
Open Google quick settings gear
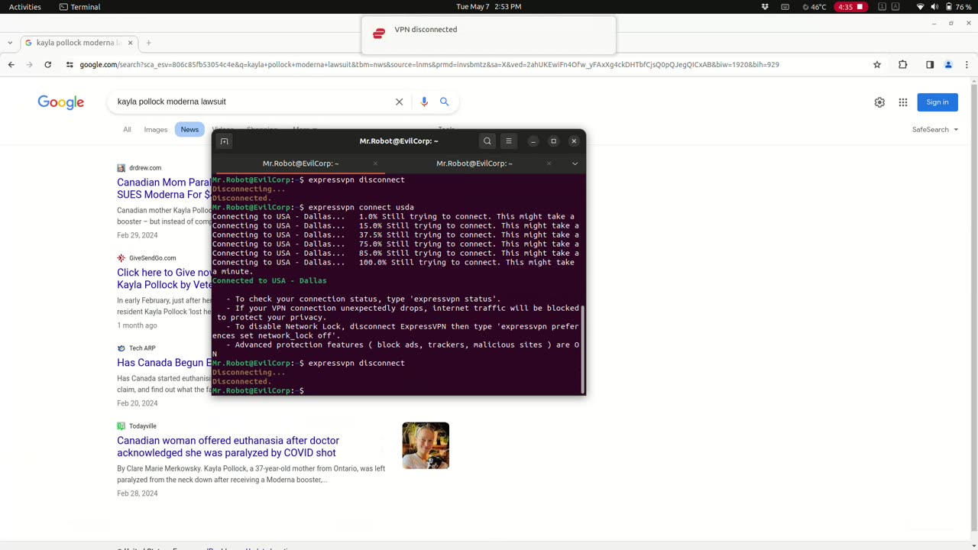[879, 102]
